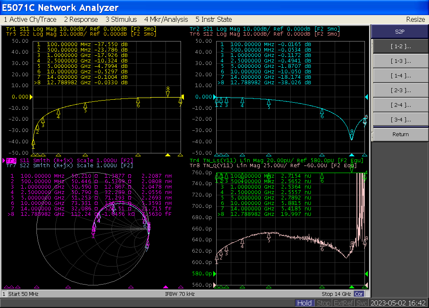Open the 3 Stimulus menu
This screenshot has width=429, height=308.
121,19
